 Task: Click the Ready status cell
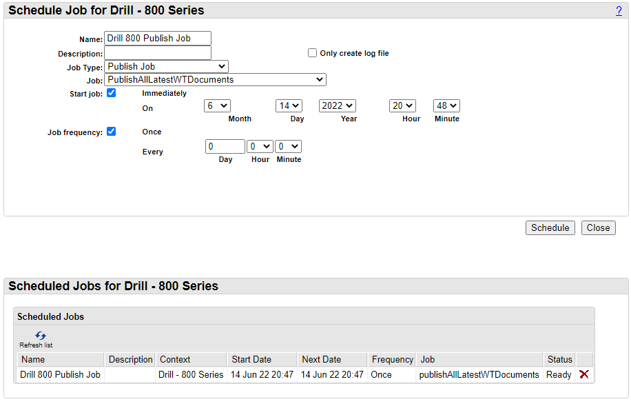[x=559, y=374]
